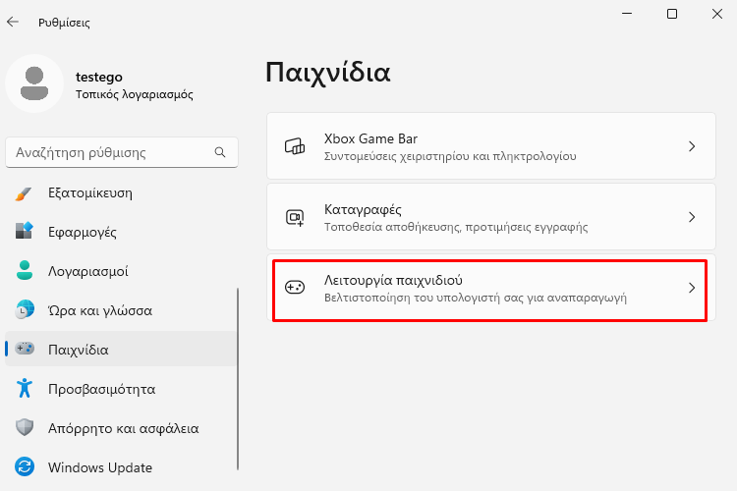Click the Απόρρητο και ασφάλεια shield icon
The width and height of the screenshot is (737, 491).
click(24, 428)
